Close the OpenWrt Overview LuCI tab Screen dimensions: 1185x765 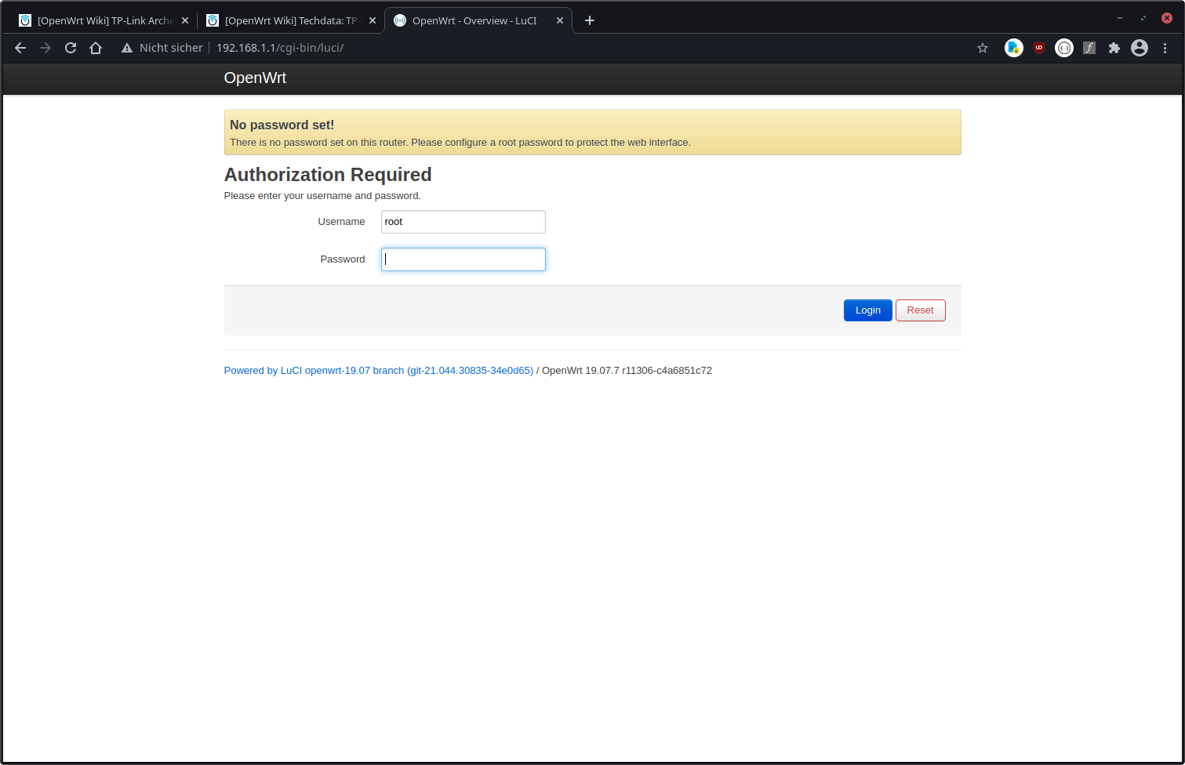tap(560, 20)
